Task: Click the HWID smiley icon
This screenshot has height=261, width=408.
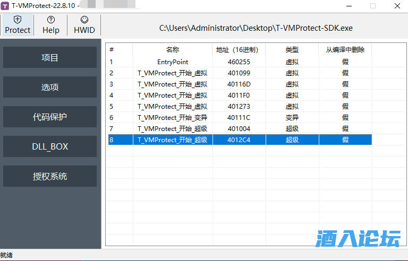Action: (x=84, y=20)
